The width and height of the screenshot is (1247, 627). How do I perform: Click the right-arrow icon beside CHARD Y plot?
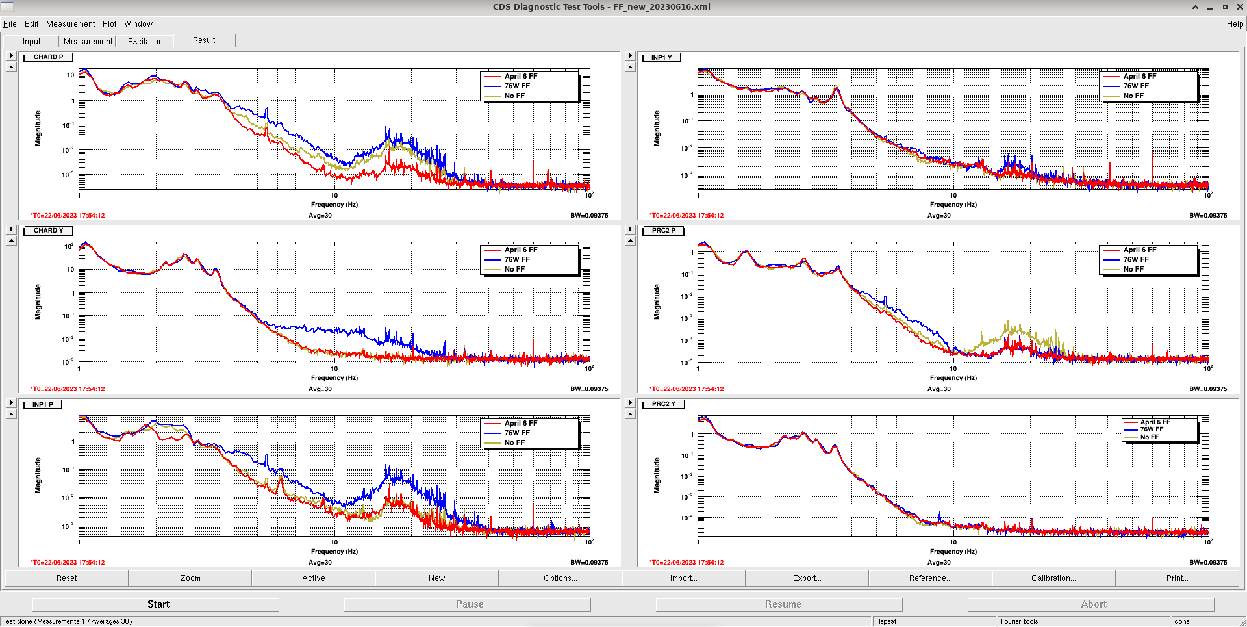click(x=11, y=229)
